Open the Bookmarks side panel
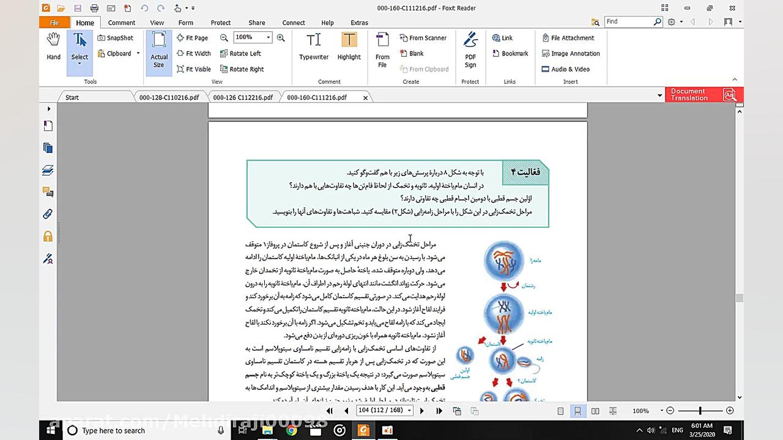The image size is (783, 440). tap(48, 126)
